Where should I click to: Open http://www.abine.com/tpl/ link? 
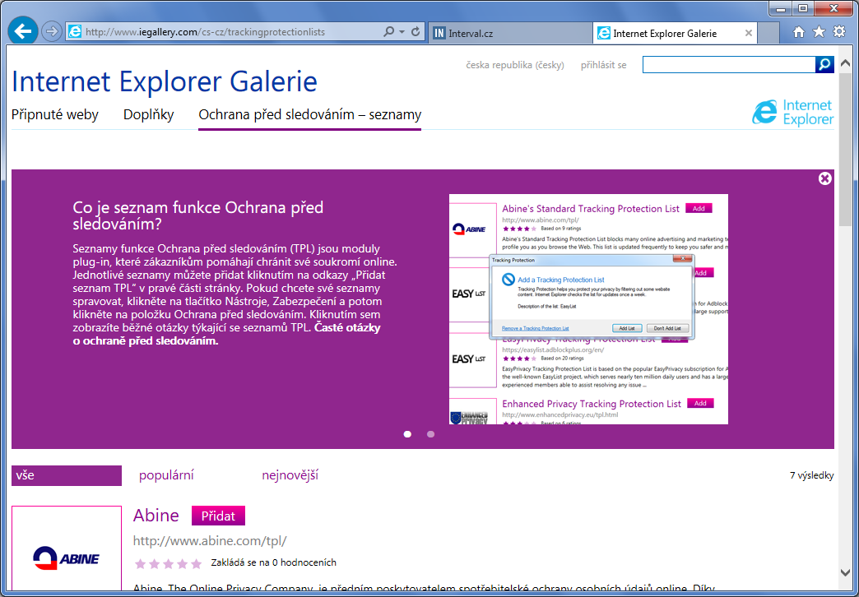click(210, 540)
